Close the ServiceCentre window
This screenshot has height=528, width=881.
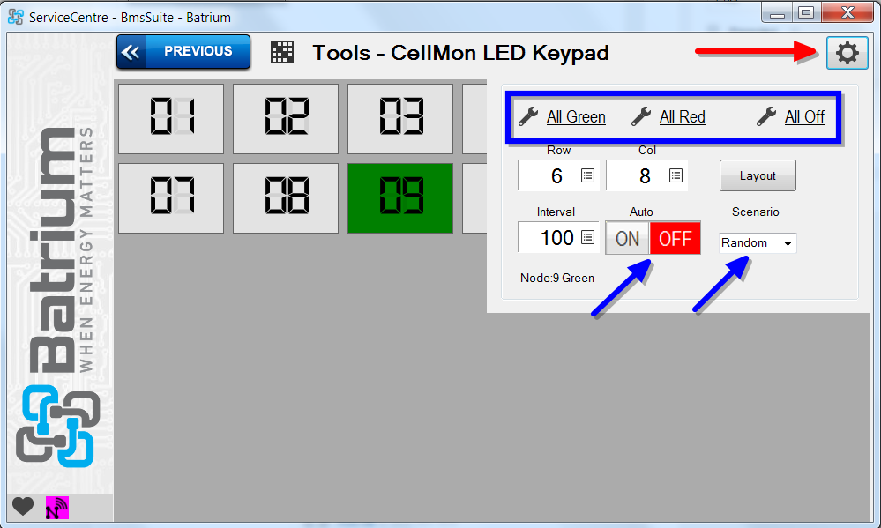(x=847, y=12)
